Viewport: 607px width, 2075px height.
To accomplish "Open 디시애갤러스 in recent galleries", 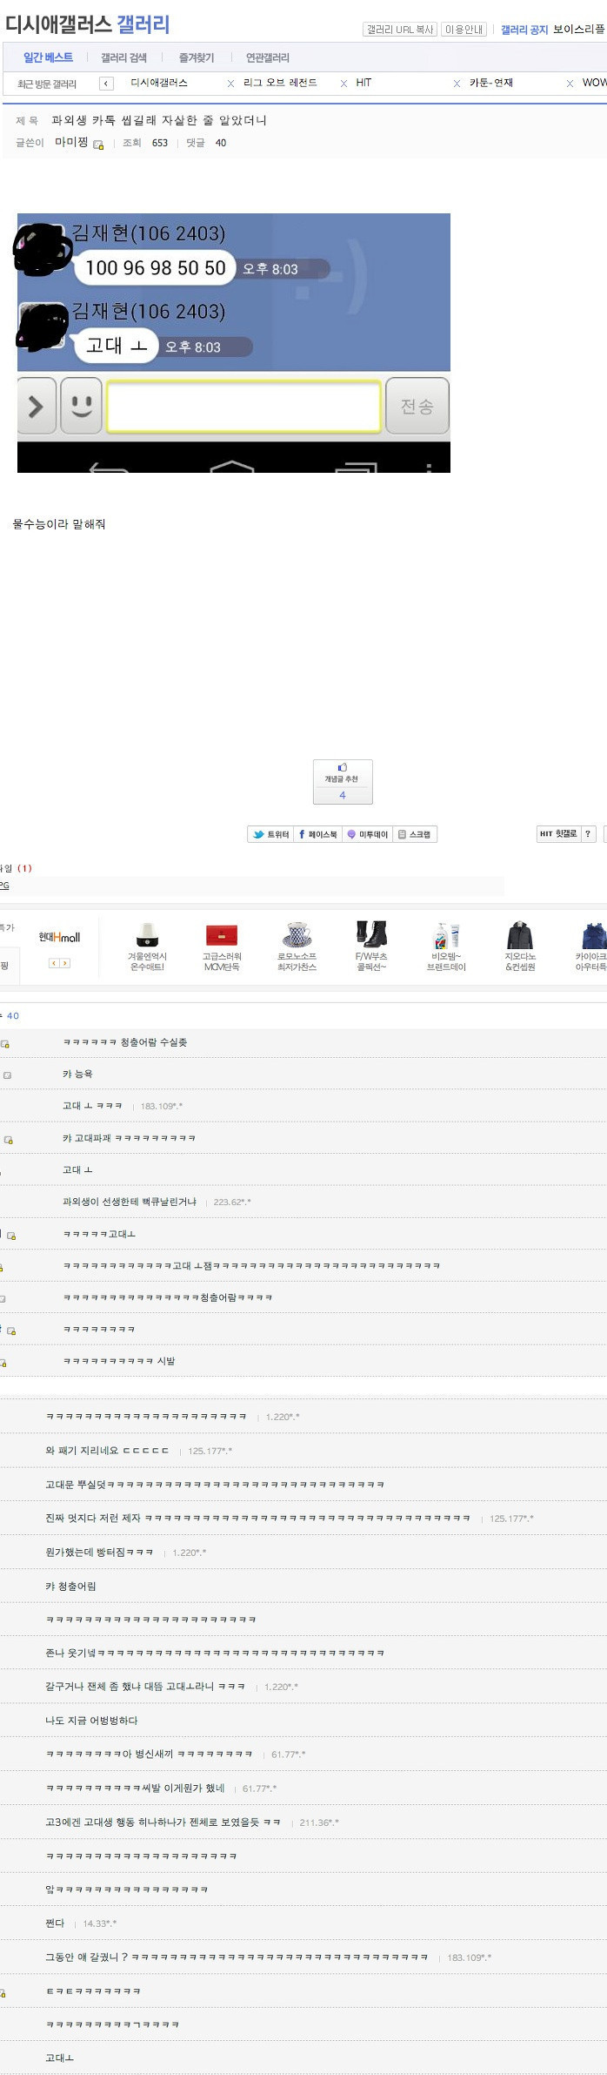I will 159,83.
